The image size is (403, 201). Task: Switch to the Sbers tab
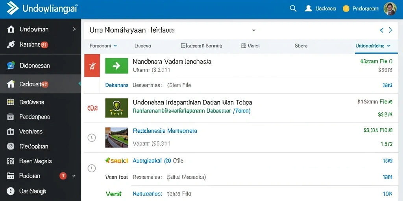click(301, 46)
